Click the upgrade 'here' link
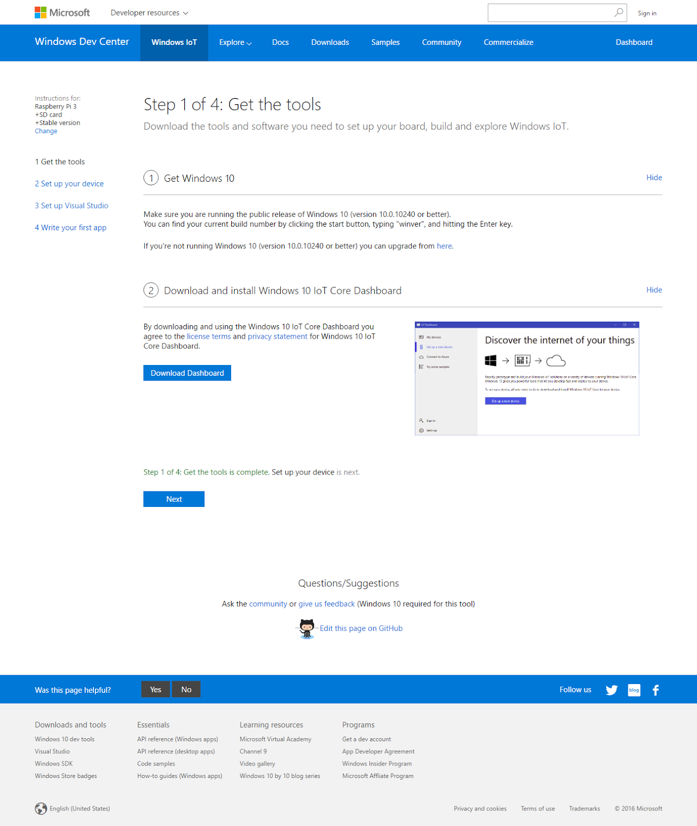The image size is (697, 826). pyautogui.click(x=444, y=246)
